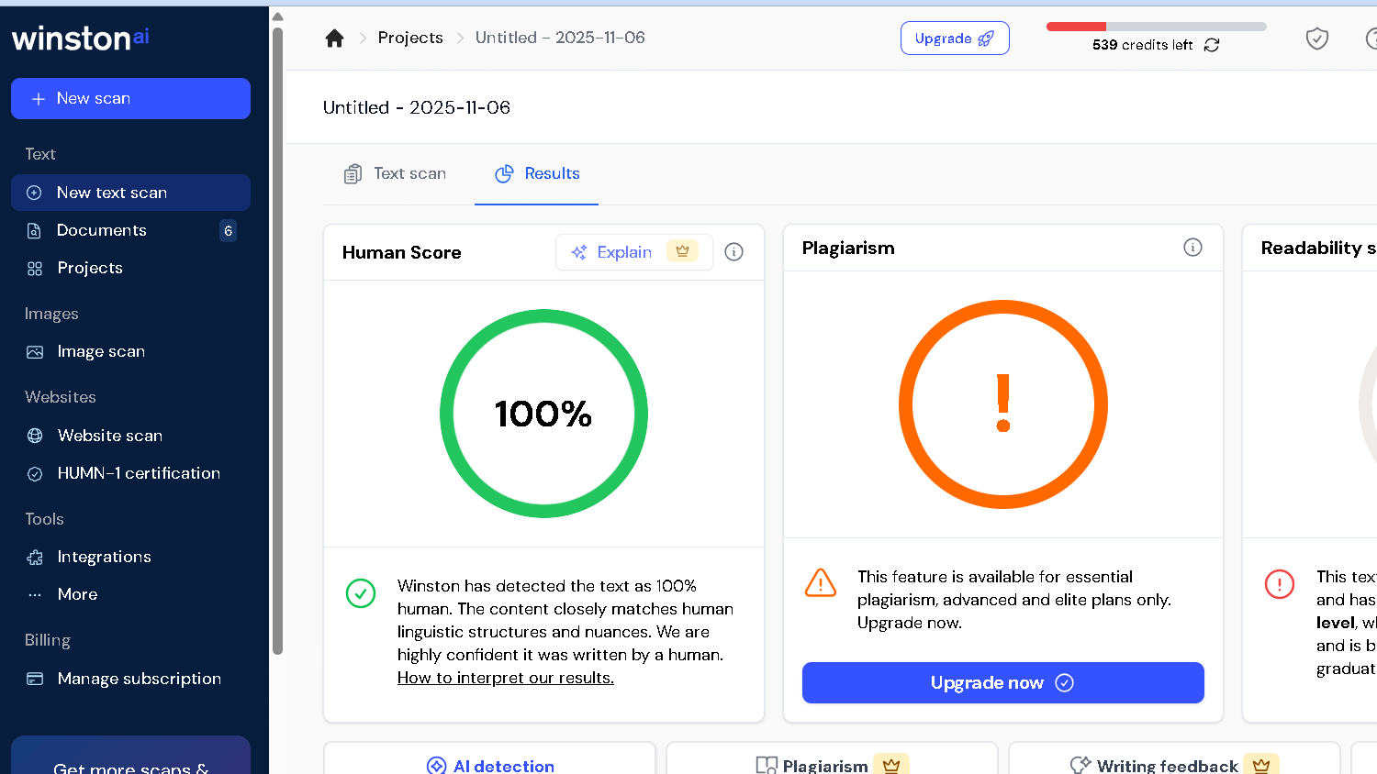The width and height of the screenshot is (1377, 774).
Task: Select the Website scan option
Action: [x=109, y=435]
